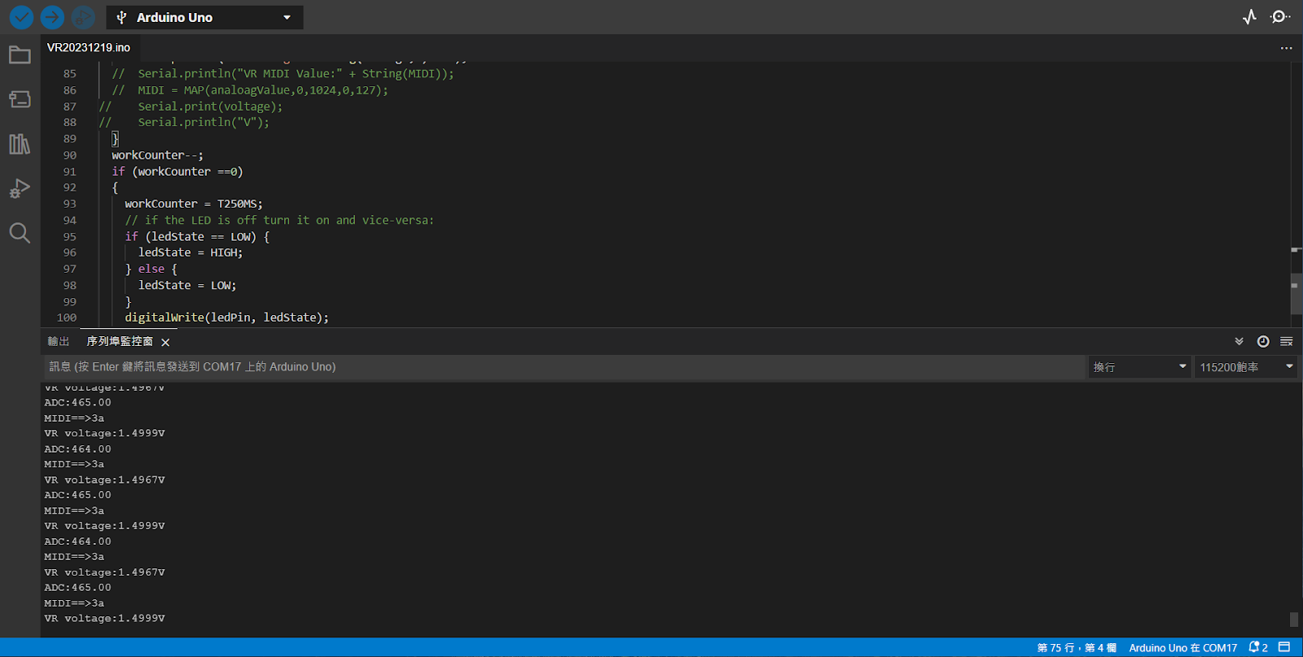Click the 'if the LED is off' comment

pos(279,221)
